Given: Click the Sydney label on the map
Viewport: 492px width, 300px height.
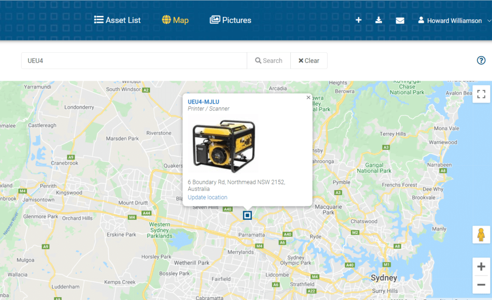Looking at the screenshot, I should click(384, 278).
